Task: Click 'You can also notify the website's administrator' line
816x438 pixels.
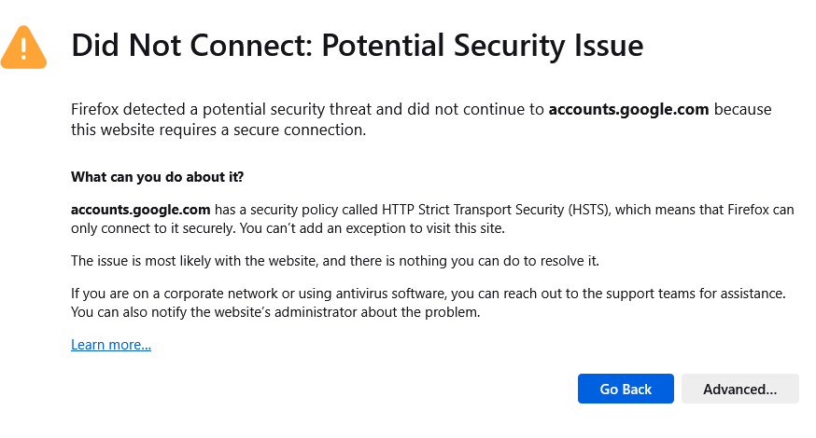Action: pos(275,312)
